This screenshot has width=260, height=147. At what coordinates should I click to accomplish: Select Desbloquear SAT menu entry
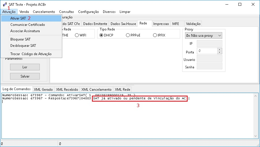point(31,46)
